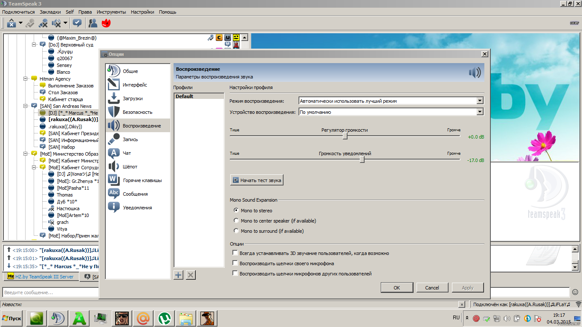
Task: Open the General (Общие) options section
Action: point(138,71)
